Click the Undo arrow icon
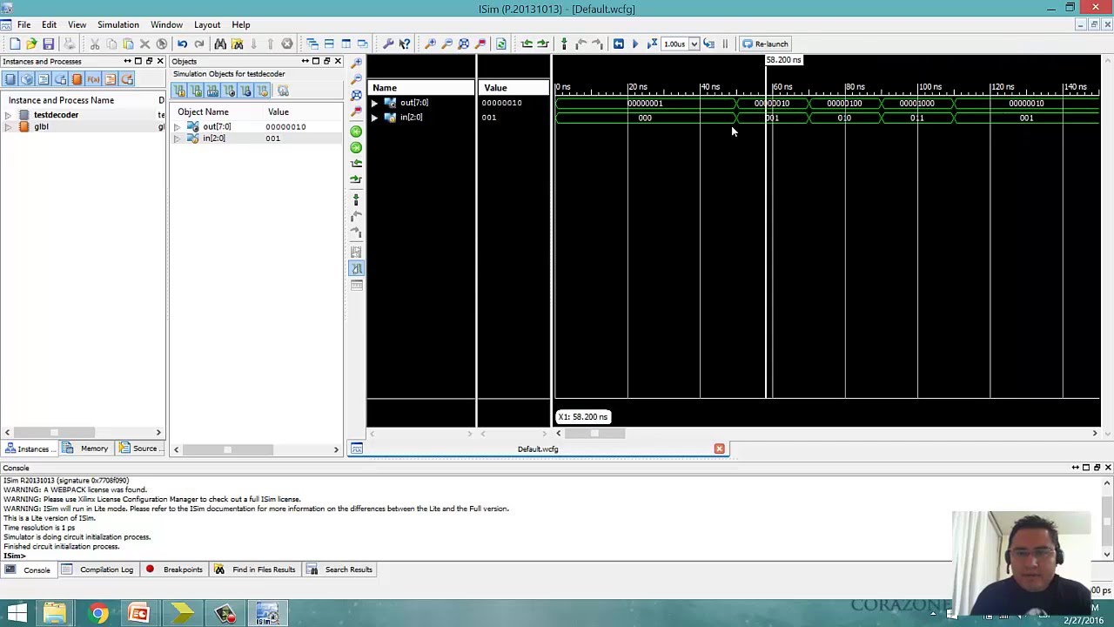 (182, 44)
